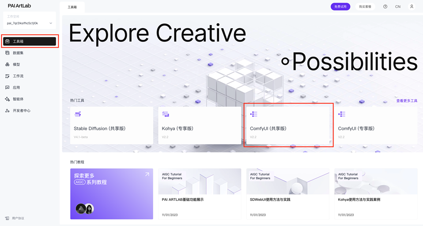The height and width of the screenshot is (226, 423).
Task: Click the Kohya使用方法与实践案例 title
Action: tap(359, 200)
